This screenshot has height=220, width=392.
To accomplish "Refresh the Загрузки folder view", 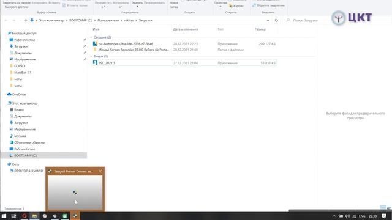I will coord(276,20).
